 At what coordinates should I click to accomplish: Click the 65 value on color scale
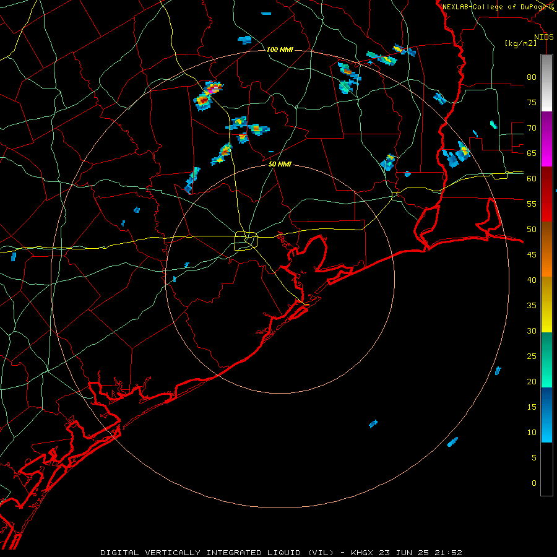coord(532,153)
